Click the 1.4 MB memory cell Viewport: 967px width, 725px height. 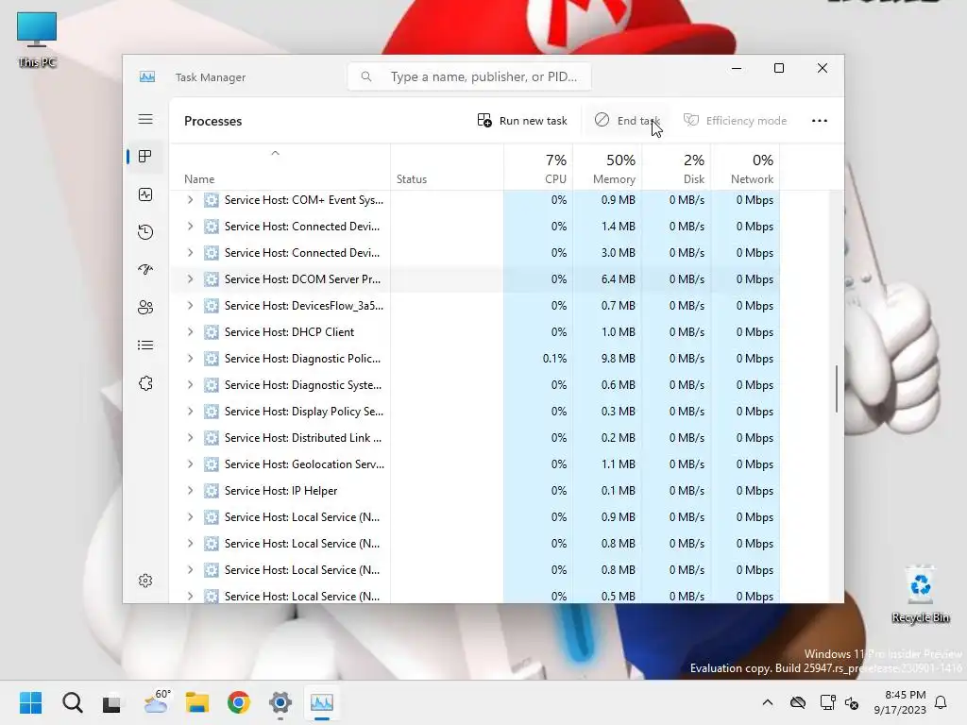(x=607, y=227)
